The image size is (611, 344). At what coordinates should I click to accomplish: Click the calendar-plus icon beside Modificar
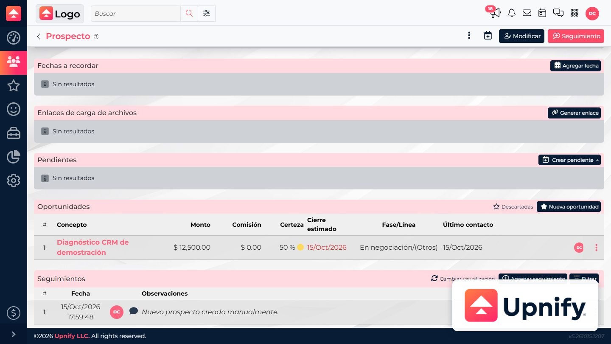[x=488, y=36]
